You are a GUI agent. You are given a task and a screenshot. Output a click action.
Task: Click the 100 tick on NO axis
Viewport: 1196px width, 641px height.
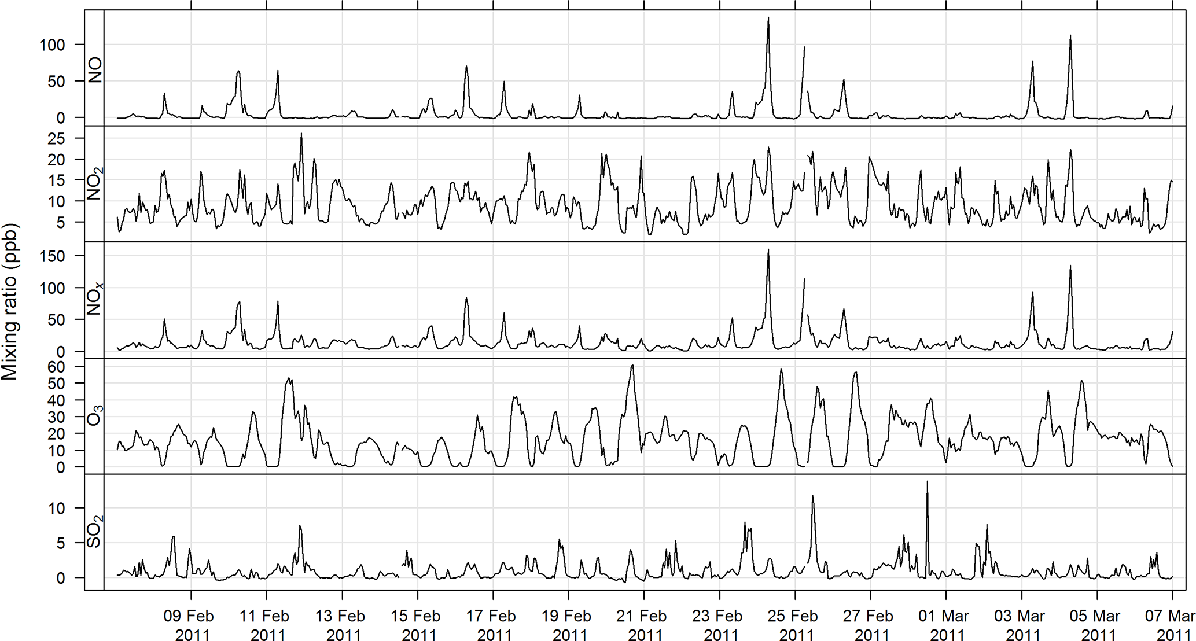(x=52, y=45)
